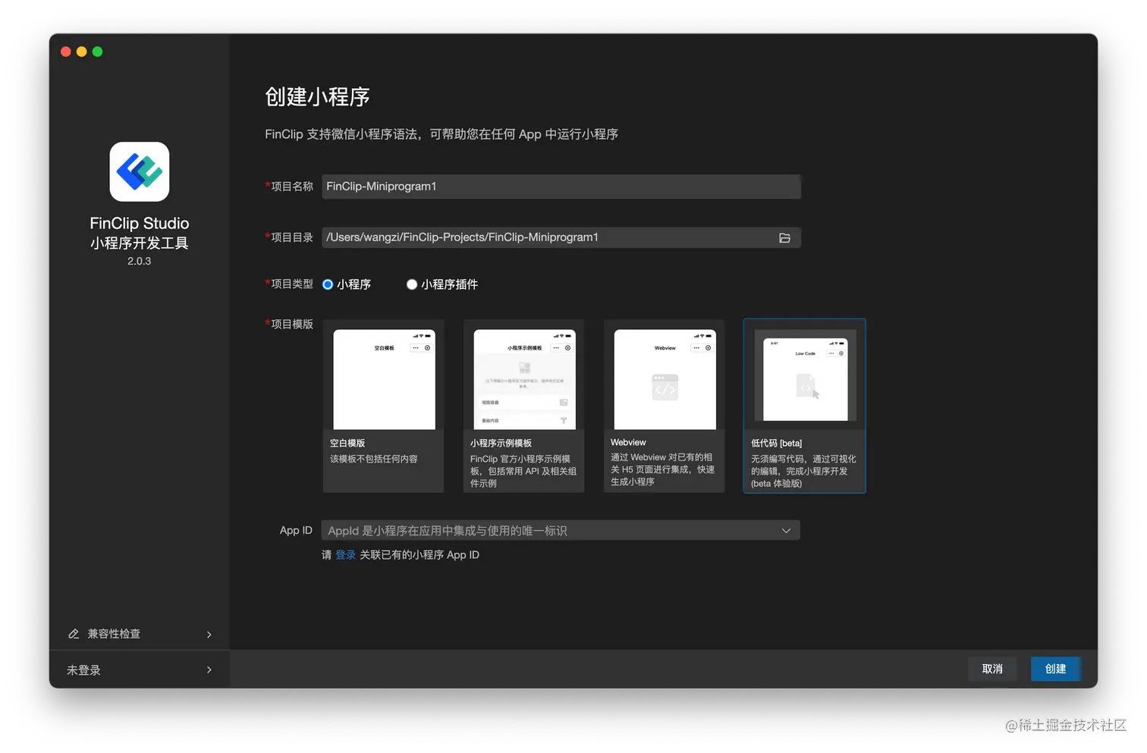Click the version text 2.0.3
Image resolution: width=1147 pixels, height=753 pixels.
[x=140, y=261]
